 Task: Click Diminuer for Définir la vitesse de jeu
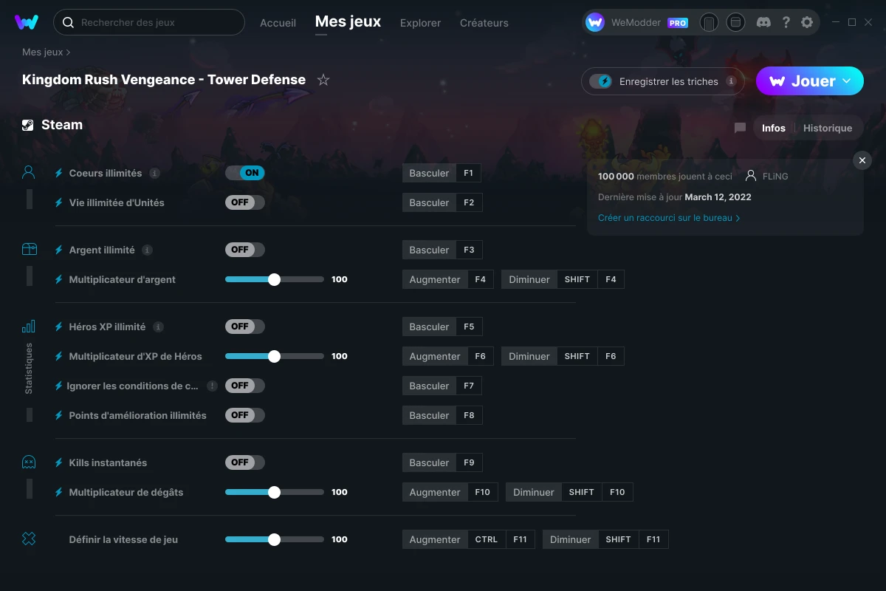tap(571, 539)
